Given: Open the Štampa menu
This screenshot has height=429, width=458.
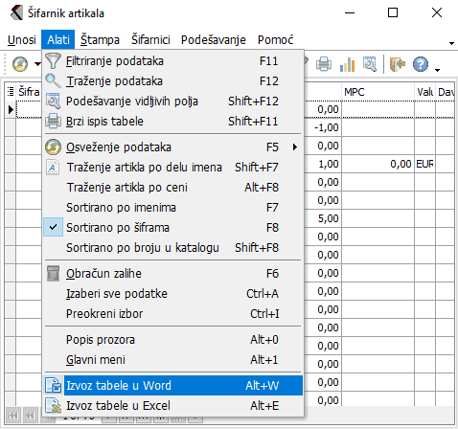Looking at the screenshot, I should coord(100,39).
